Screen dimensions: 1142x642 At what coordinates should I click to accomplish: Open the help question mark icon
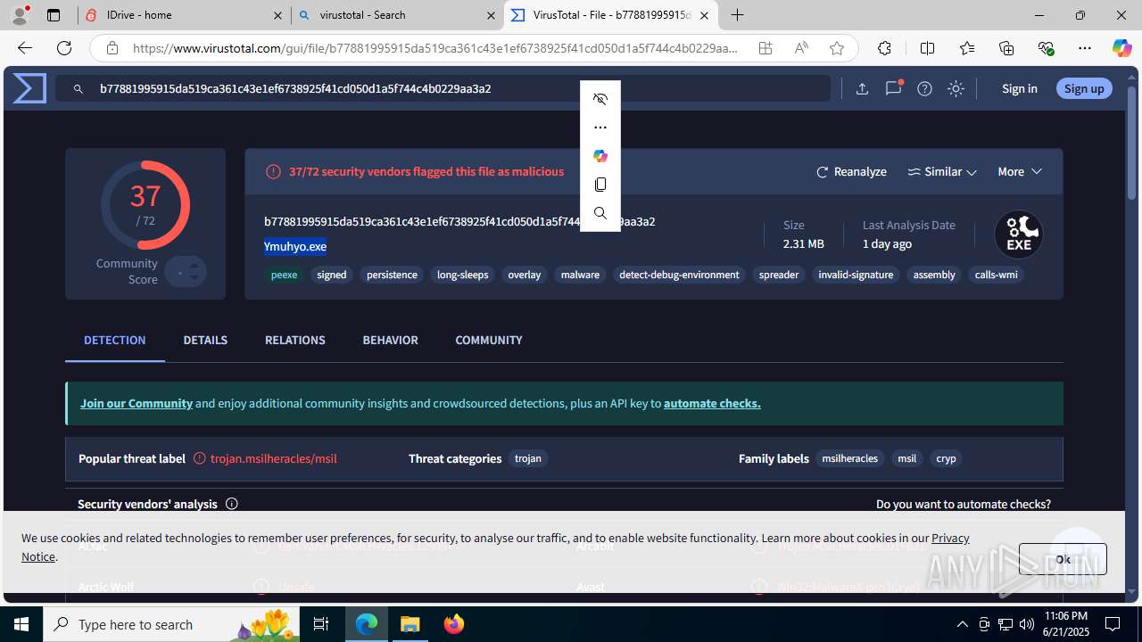(x=924, y=88)
